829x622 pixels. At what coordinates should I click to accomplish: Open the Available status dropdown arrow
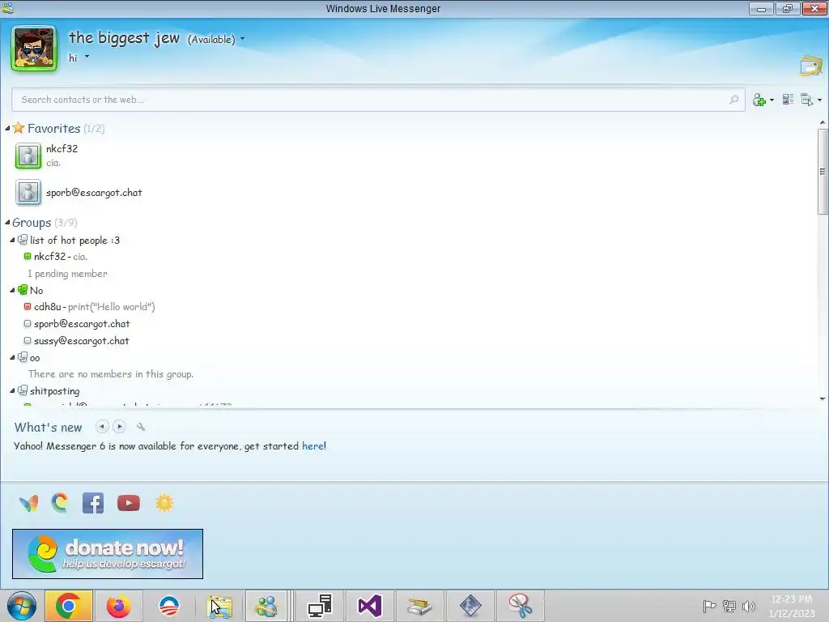[243, 39]
